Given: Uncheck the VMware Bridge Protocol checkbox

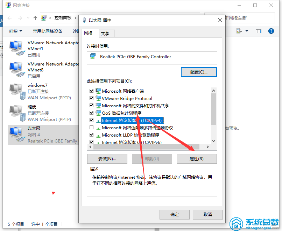Looking at the screenshot, I should click(x=91, y=98).
